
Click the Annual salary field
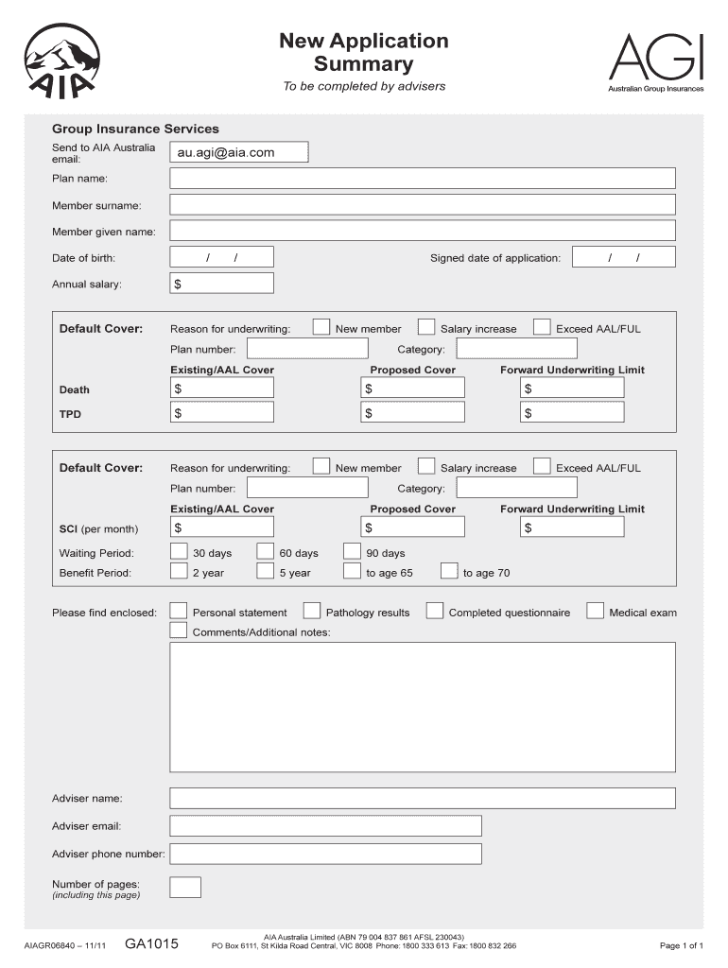click(221, 284)
